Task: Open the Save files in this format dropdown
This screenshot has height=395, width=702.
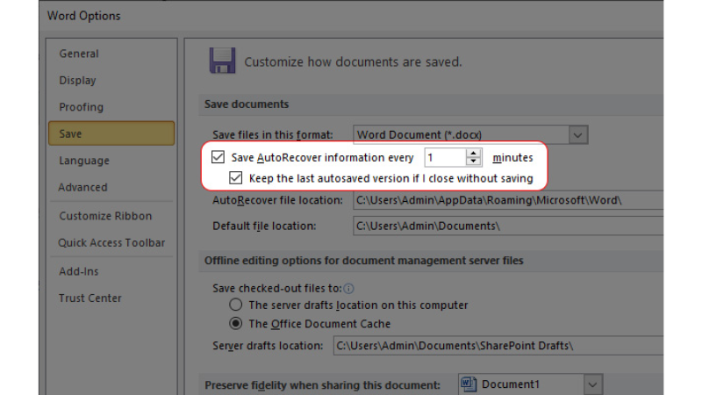Action: 578,135
